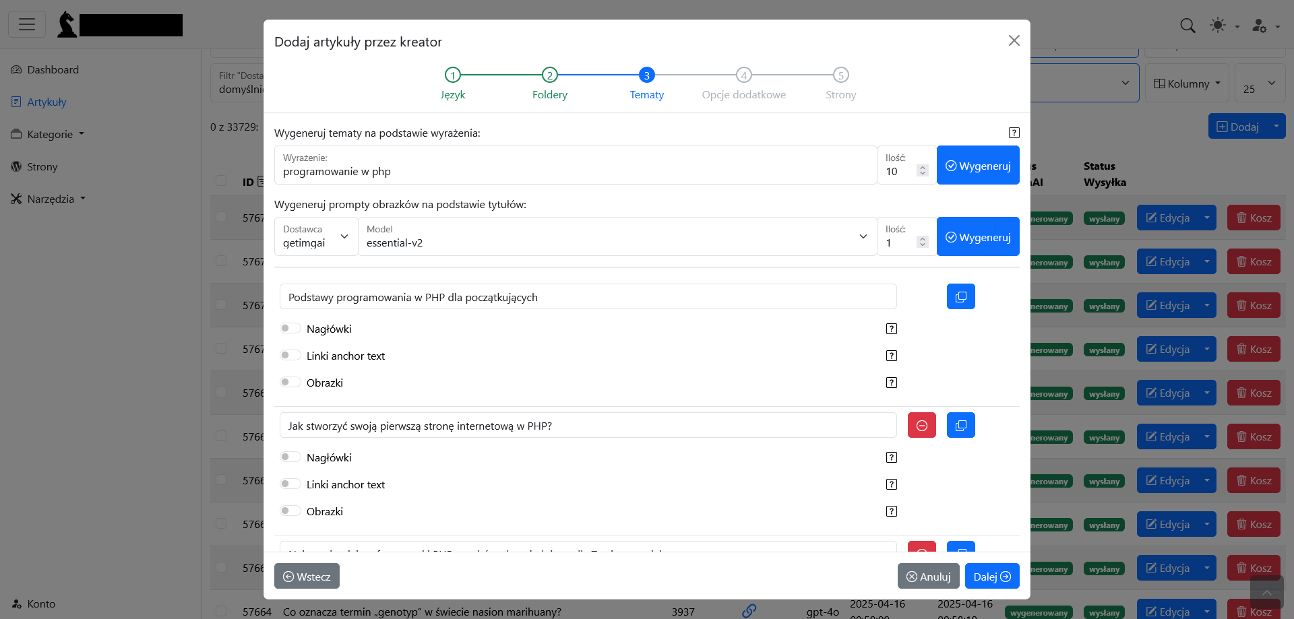1294x619 pixels.
Task: Cancel the wizard with Anuluj
Action: [928, 576]
